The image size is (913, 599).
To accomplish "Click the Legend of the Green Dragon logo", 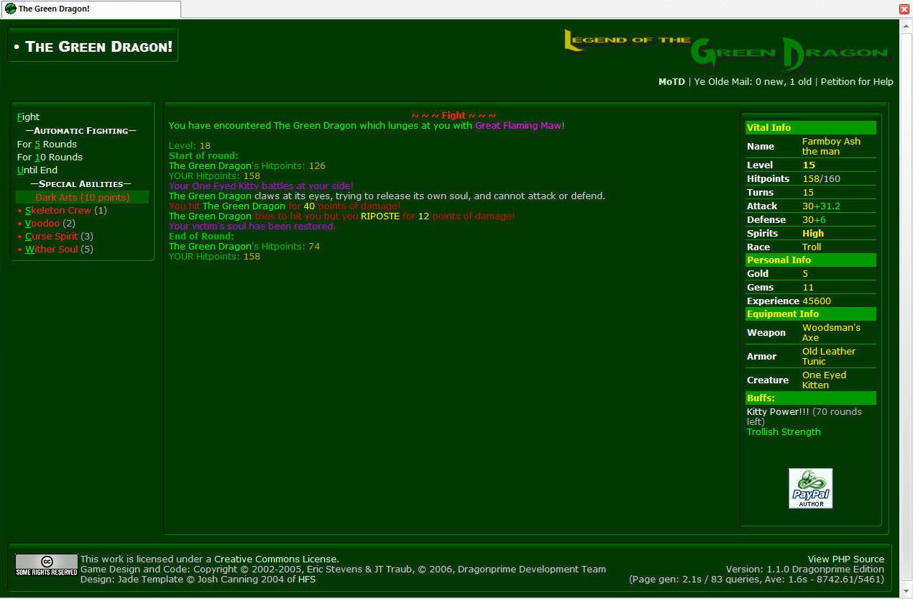I will pyautogui.click(x=726, y=50).
